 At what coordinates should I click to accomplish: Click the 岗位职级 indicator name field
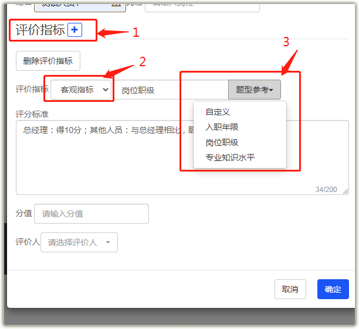(171, 90)
